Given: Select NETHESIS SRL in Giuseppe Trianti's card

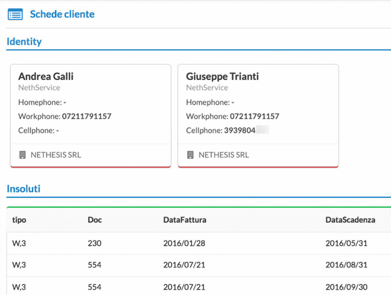Looking at the screenshot, I should [x=224, y=155].
